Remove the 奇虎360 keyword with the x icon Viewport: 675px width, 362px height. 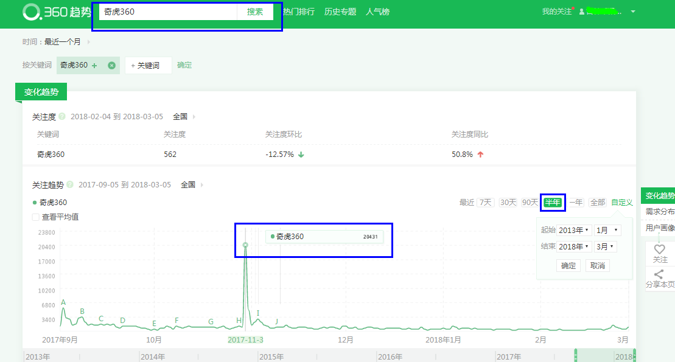tap(111, 66)
